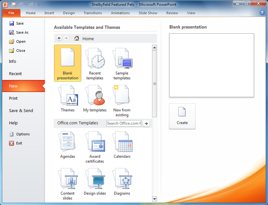Click the Create button
The height and width of the screenshot is (205, 268).
[182, 116]
